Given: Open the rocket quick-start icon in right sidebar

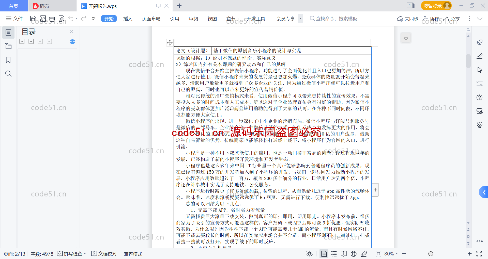Looking at the screenshot, I should (480, 42).
